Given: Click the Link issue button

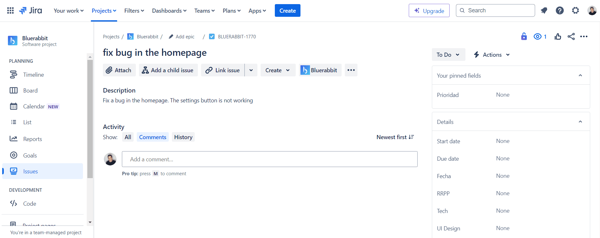Looking at the screenshot, I should [223, 70].
